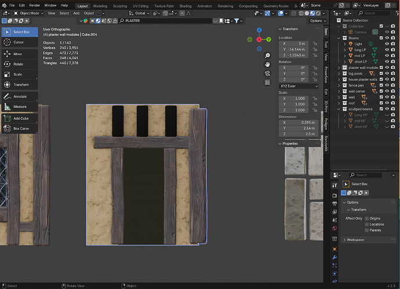400x289 pixels.
Task: Open the Render menu
Action: tap(35, 5)
